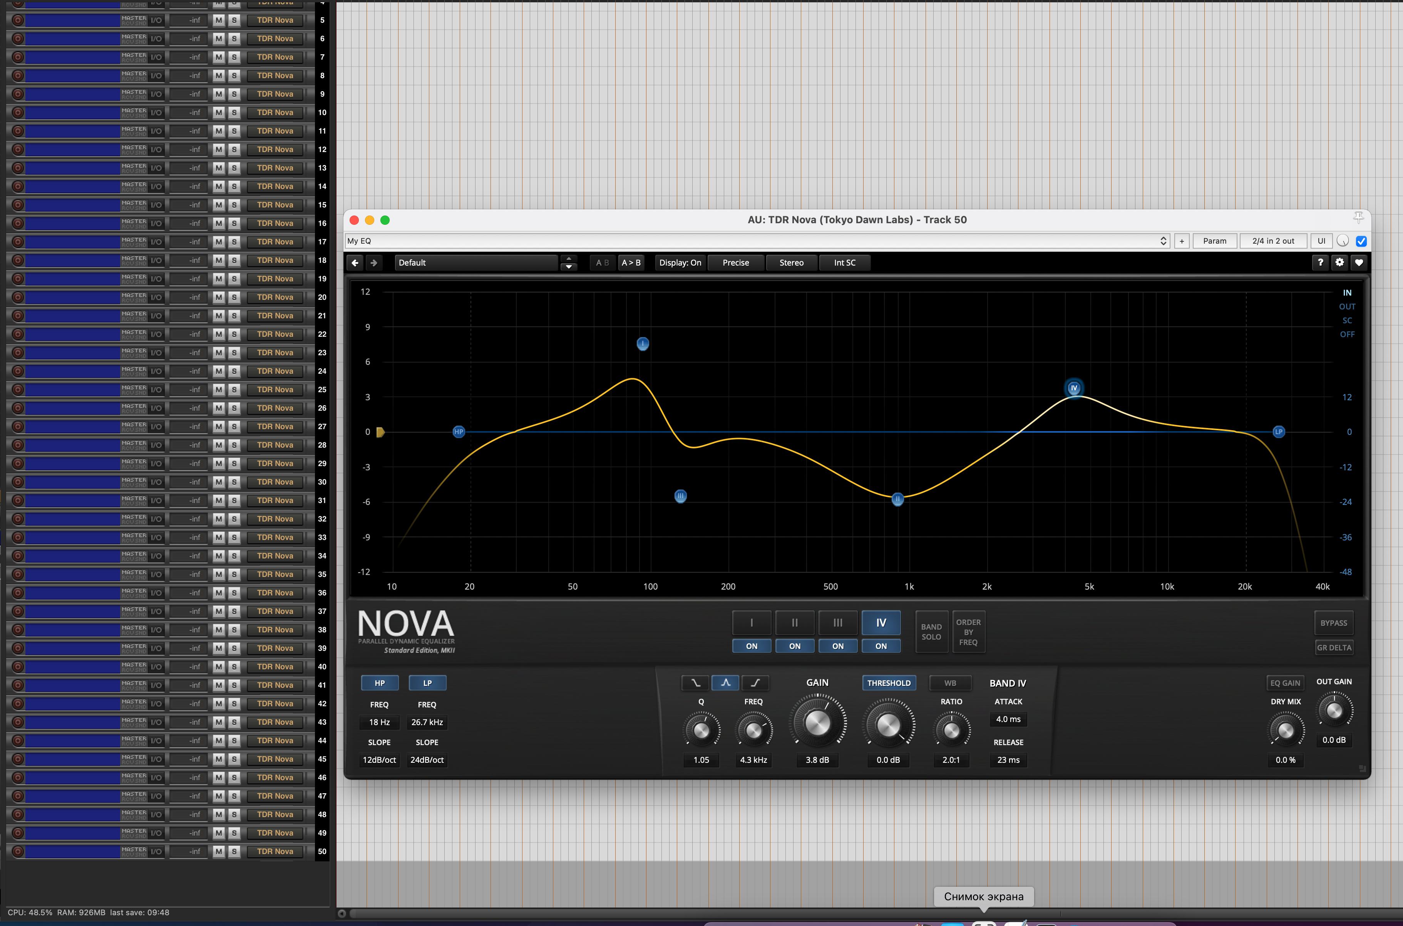
Task: Open the Default preset list in Nova
Action: pyautogui.click(x=476, y=263)
